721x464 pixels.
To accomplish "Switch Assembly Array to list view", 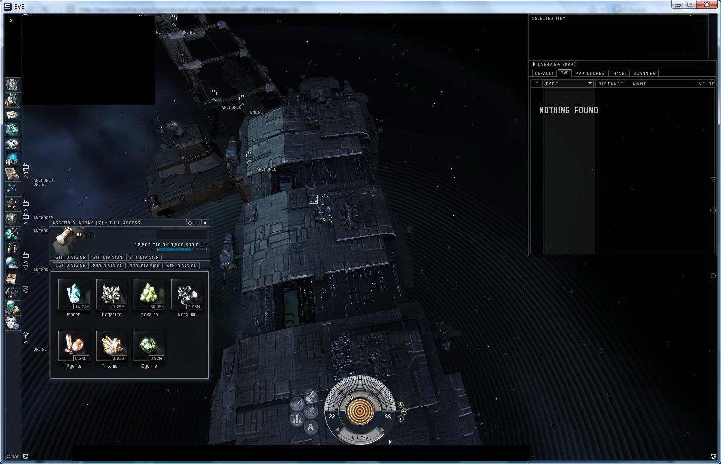I will (92, 235).
